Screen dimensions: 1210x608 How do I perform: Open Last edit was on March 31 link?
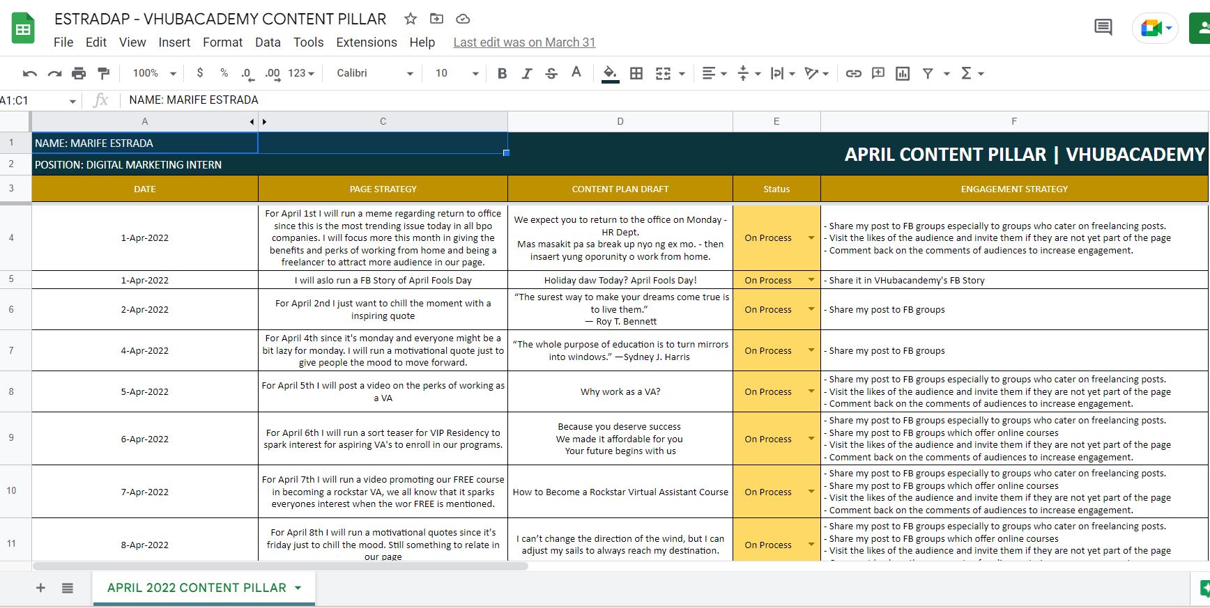pyautogui.click(x=524, y=42)
